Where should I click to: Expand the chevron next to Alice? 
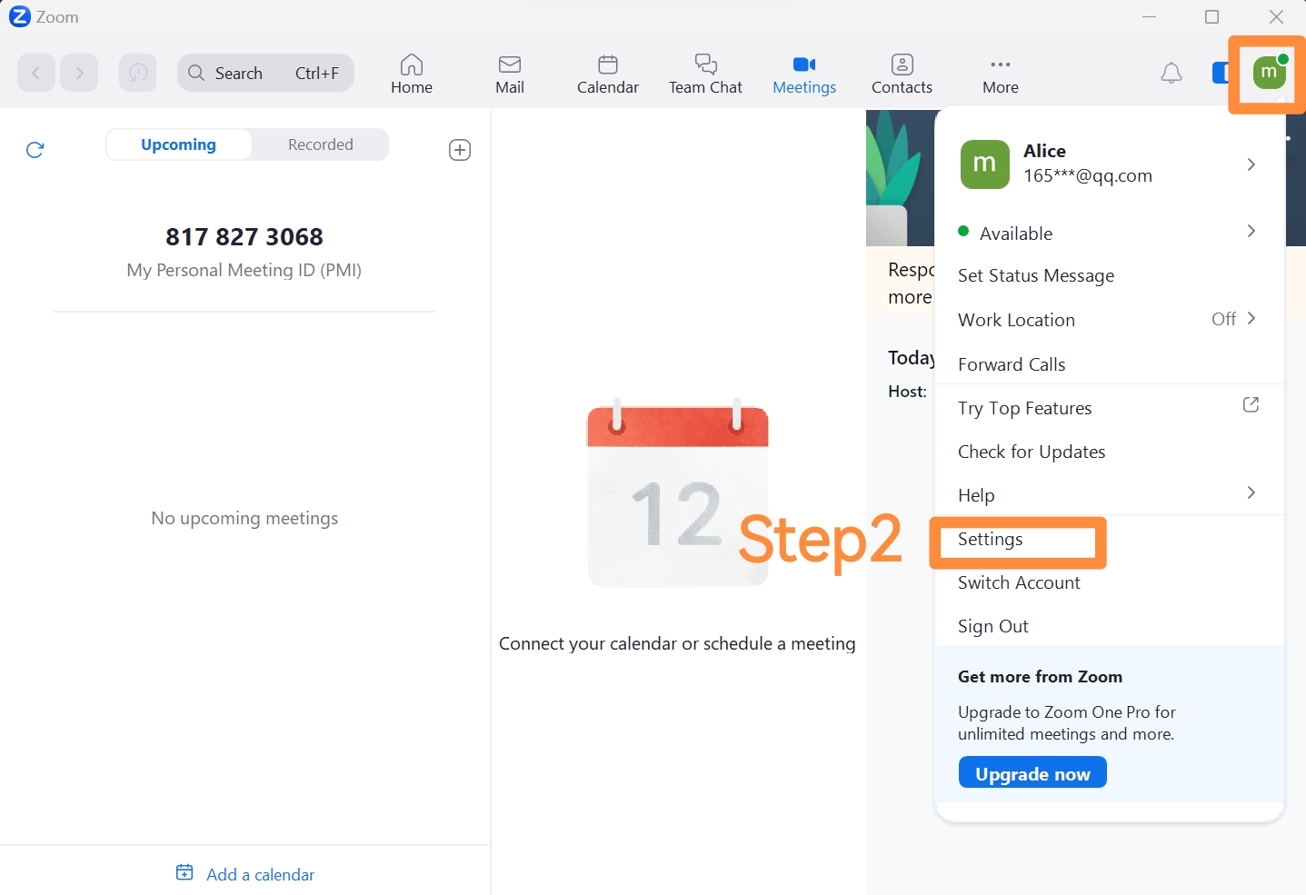[1251, 164]
